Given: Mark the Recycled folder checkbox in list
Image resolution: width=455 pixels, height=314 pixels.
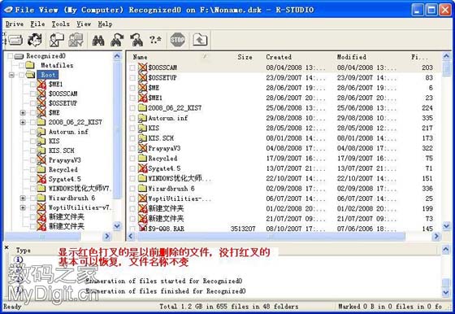Looking at the screenshot, I should 132,159.
